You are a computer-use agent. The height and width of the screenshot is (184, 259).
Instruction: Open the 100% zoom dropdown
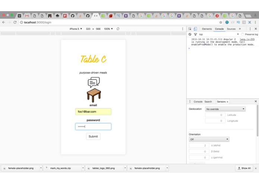pos(108,29)
